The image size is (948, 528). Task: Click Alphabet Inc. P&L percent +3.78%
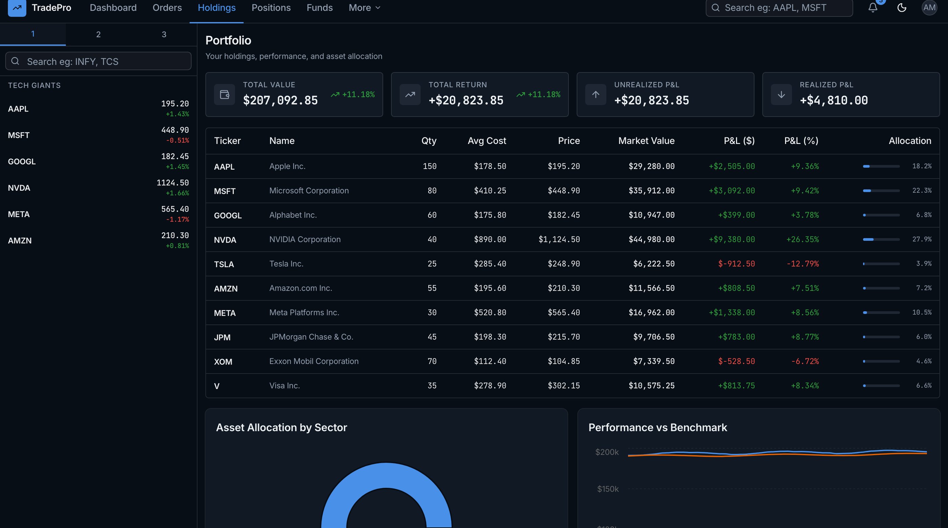tap(804, 215)
